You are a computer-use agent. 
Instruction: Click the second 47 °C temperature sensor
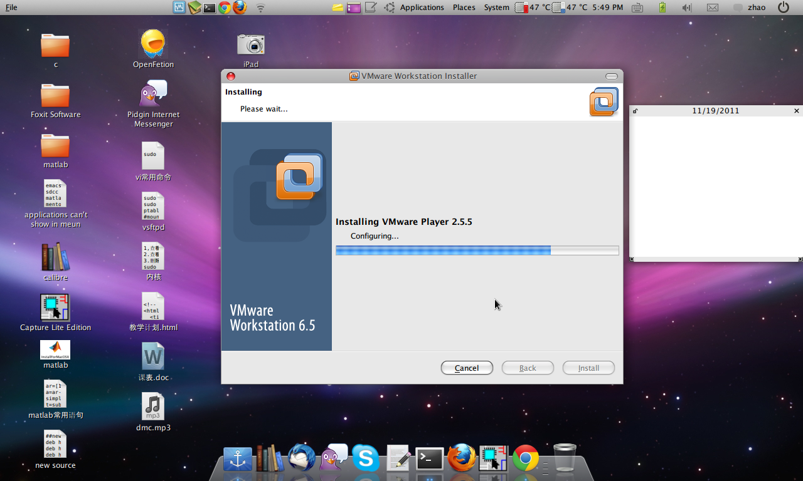point(570,8)
